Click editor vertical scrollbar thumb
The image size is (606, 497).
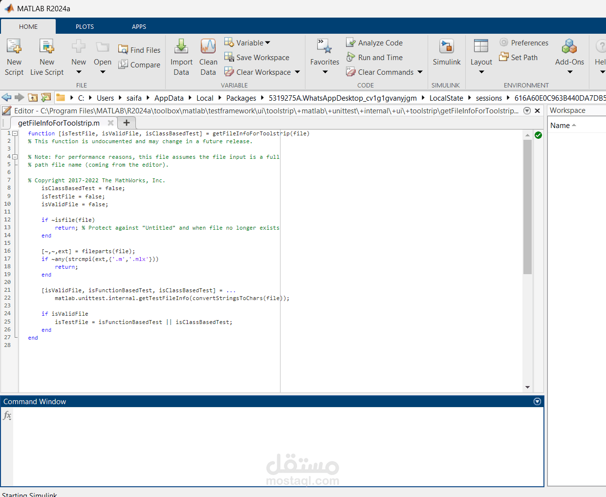(x=527, y=207)
